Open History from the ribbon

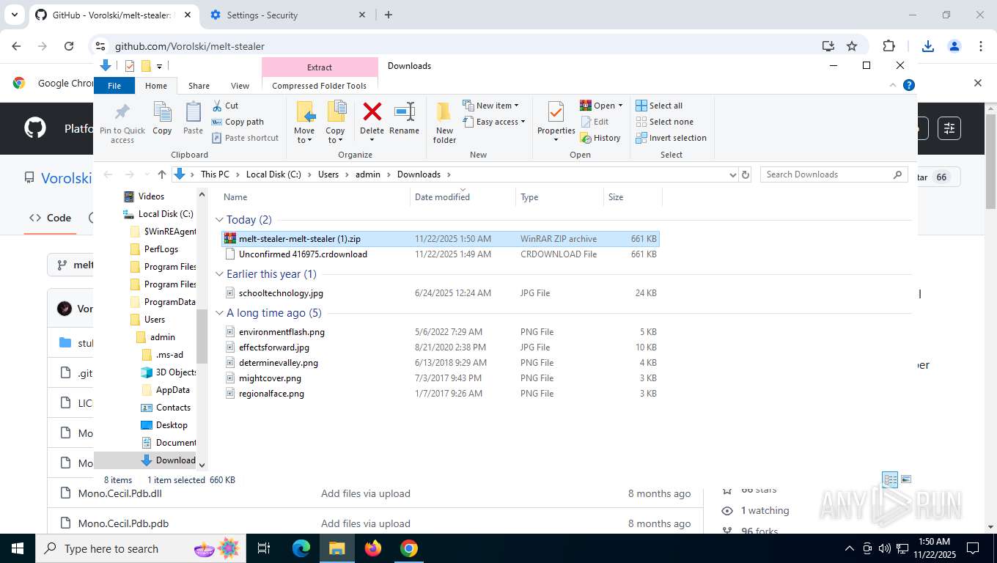point(600,138)
